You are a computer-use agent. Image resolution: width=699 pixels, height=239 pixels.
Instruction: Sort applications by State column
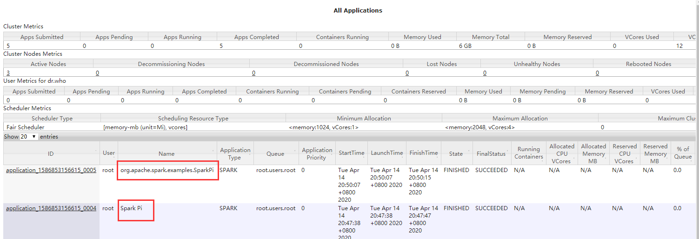coord(456,153)
